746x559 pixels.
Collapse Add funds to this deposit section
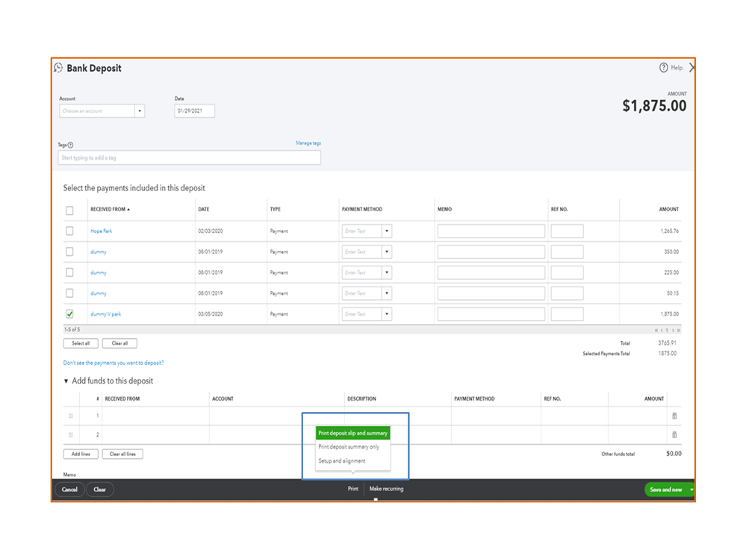coord(66,381)
